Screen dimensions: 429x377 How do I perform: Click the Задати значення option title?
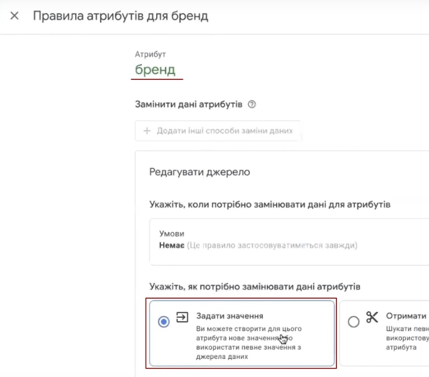[230, 316]
